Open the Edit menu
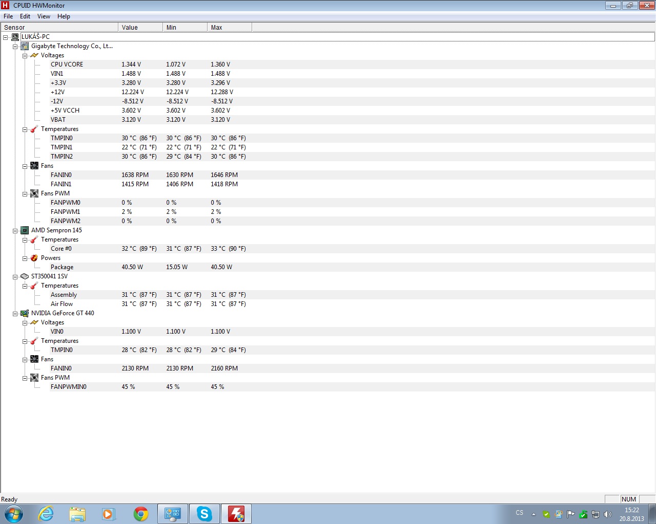 [25, 16]
